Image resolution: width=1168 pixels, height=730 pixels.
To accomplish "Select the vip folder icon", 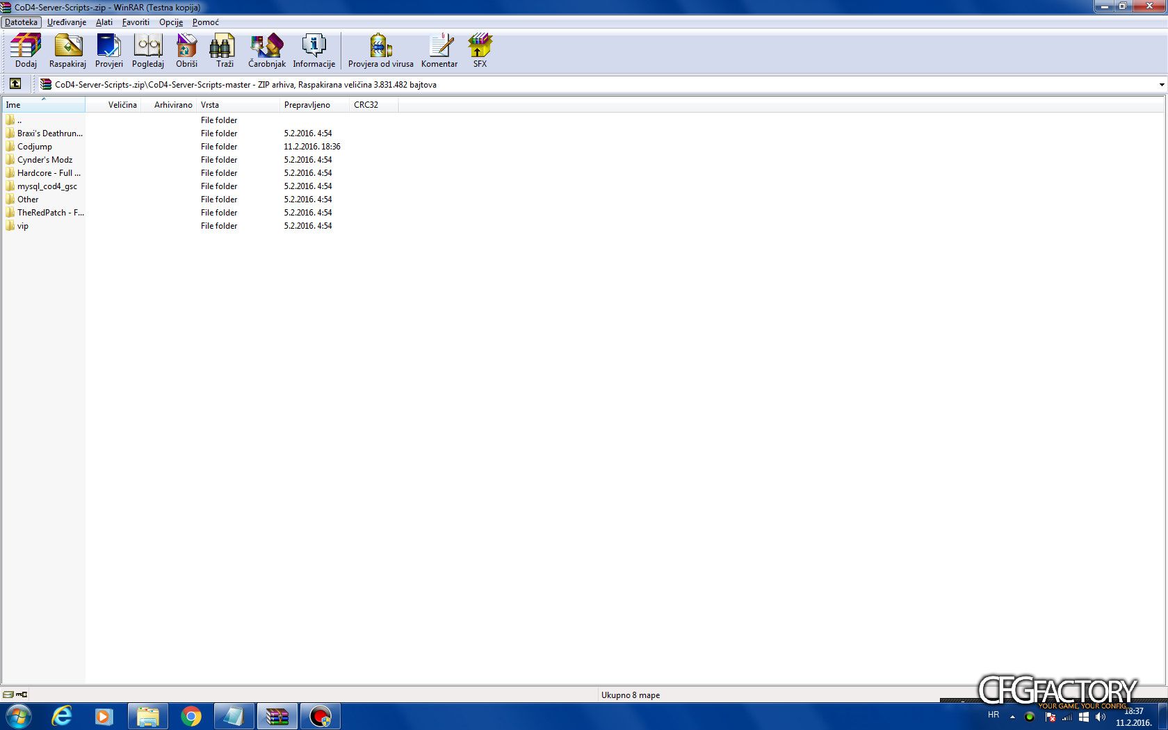I will click(x=10, y=225).
